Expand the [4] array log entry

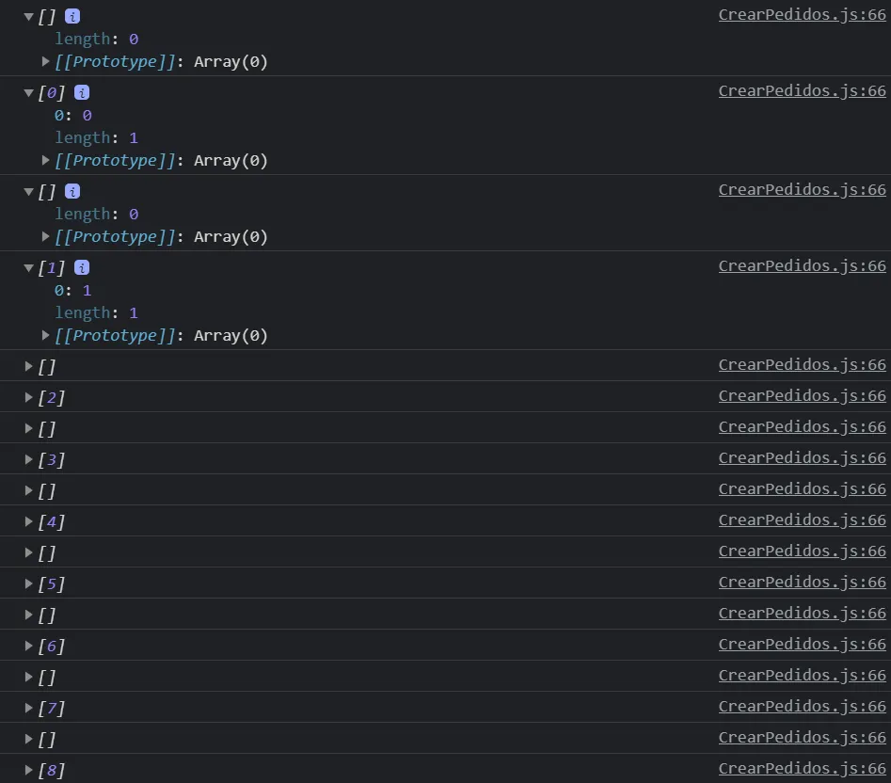(x=28, y=521)
